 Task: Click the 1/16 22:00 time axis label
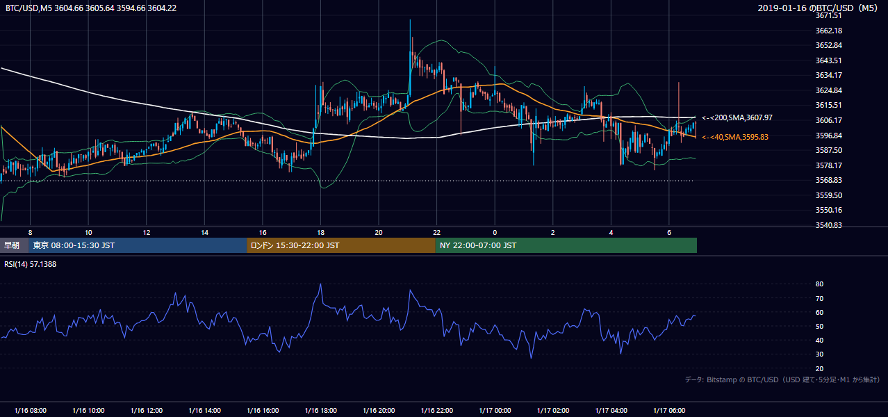[436, 411]
